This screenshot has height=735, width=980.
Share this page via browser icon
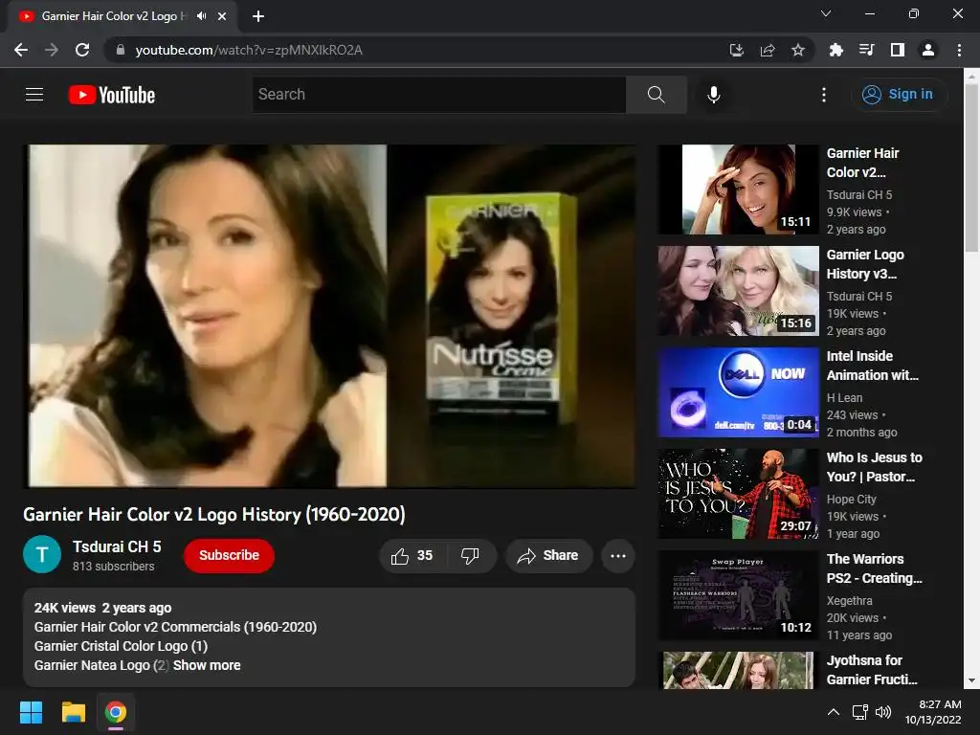(x=768, y=50)
